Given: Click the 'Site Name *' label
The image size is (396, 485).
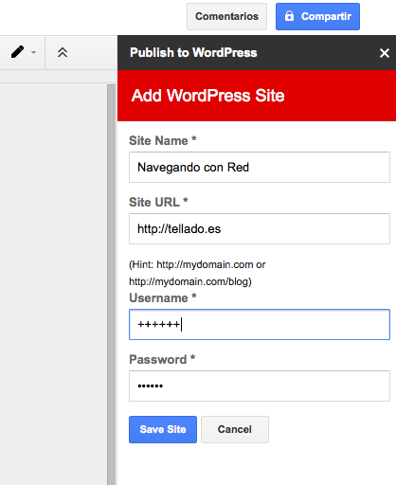Looking at the screenshot, I should [x=163, y=140].
